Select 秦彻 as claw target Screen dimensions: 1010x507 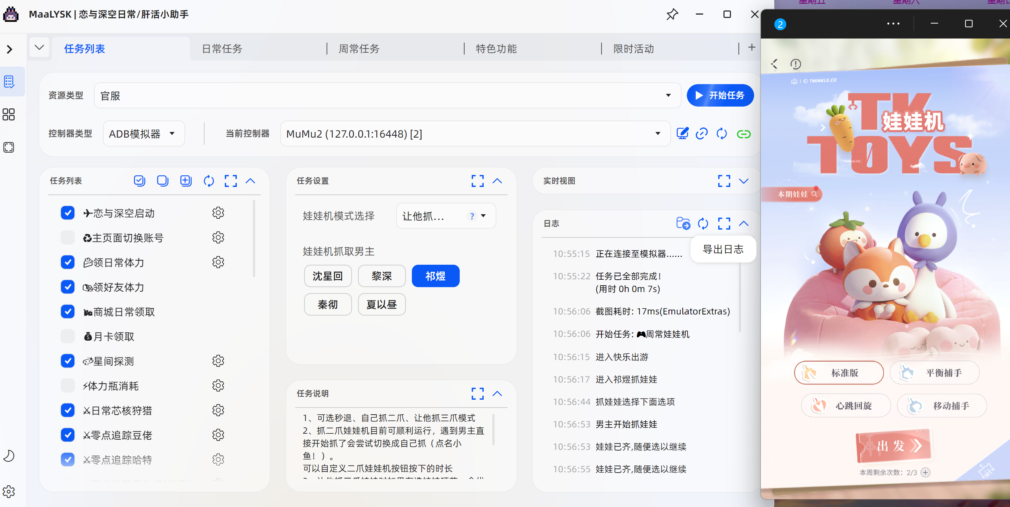pyautogui.click(x=328, y=304)
